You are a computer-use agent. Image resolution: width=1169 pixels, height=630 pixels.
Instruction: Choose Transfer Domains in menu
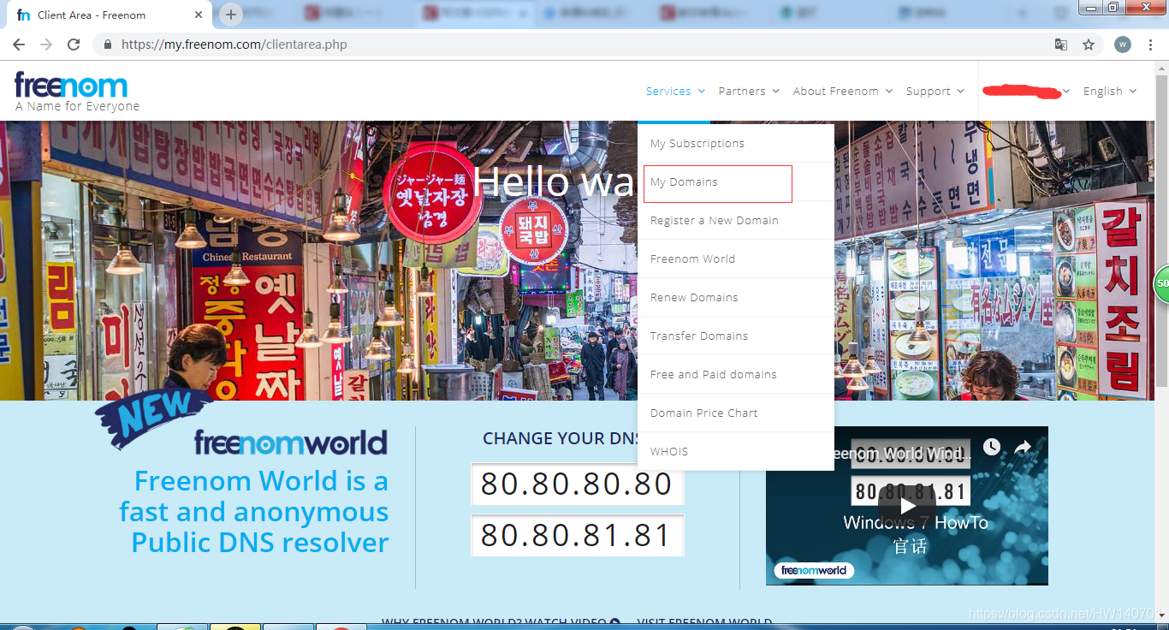point(736,336)
